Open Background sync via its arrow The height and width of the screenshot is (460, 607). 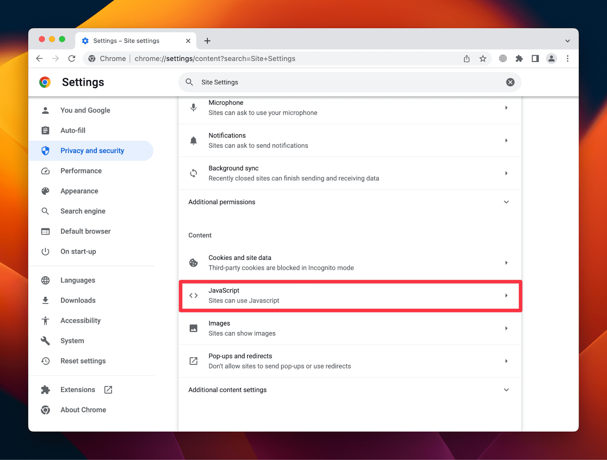pyautogui.click(x=506, y=173)
